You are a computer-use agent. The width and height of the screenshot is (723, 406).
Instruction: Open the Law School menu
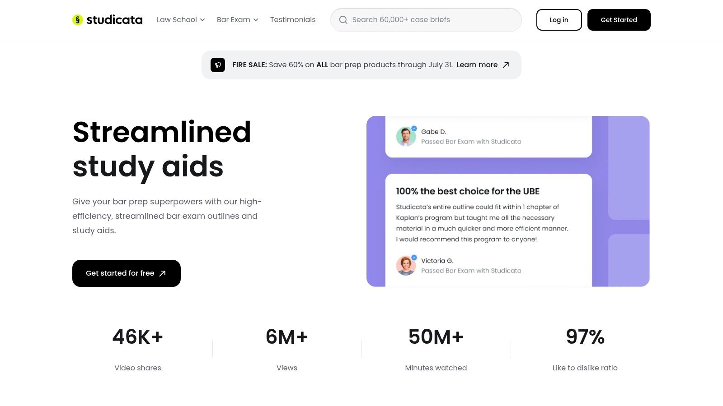177,20
